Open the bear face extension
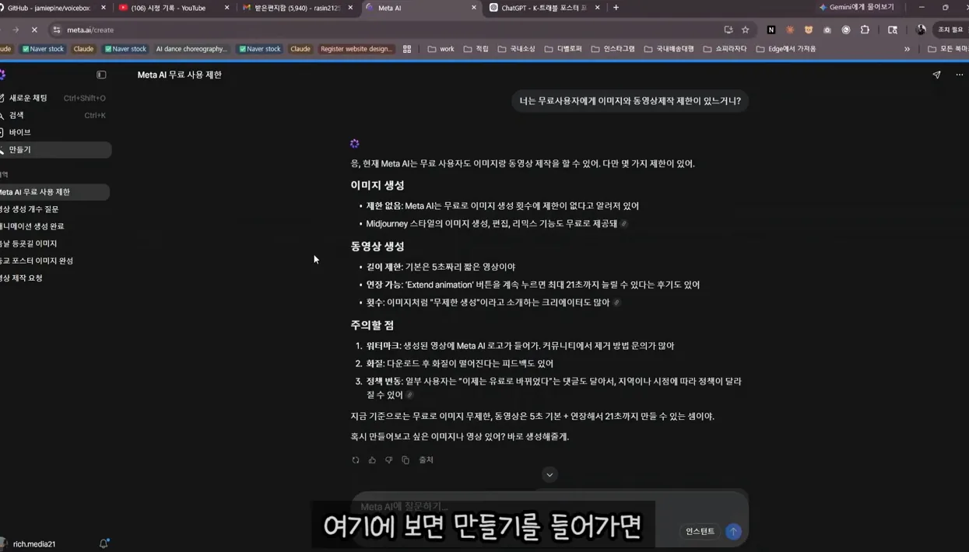 (x=809, y=30)
